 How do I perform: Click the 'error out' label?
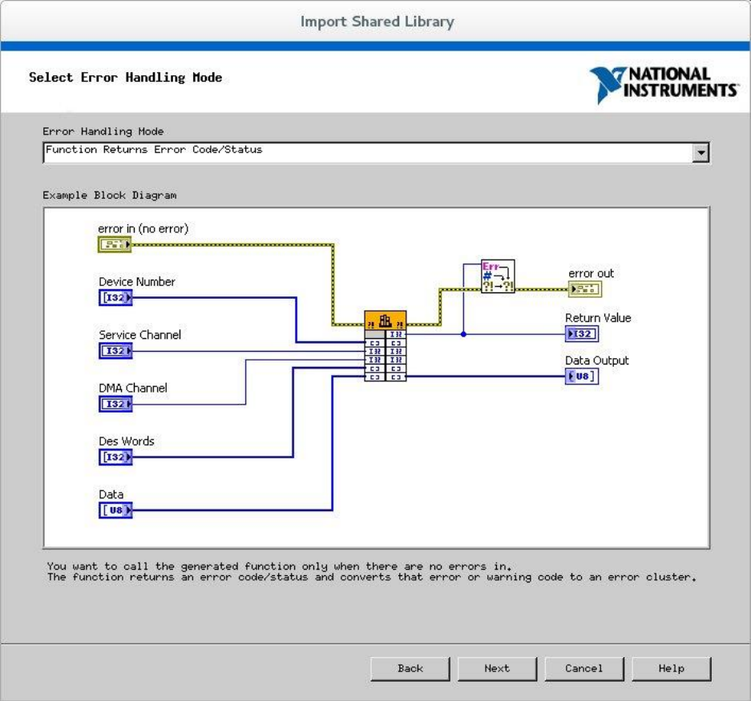click(591, 273)
